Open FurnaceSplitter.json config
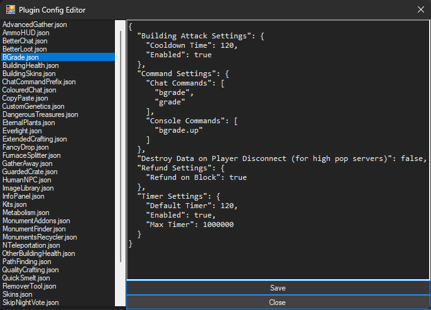The height and width of the screenshot is (310, 431). [31, 155]
